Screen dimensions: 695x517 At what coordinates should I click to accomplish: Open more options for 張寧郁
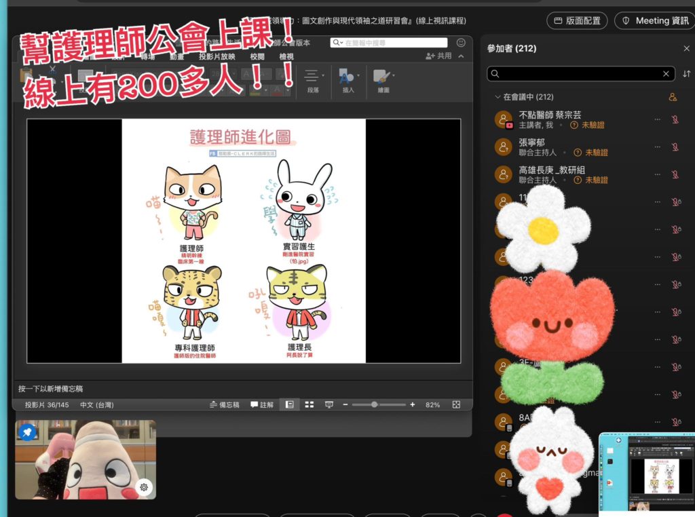click(x=657, y=147)
